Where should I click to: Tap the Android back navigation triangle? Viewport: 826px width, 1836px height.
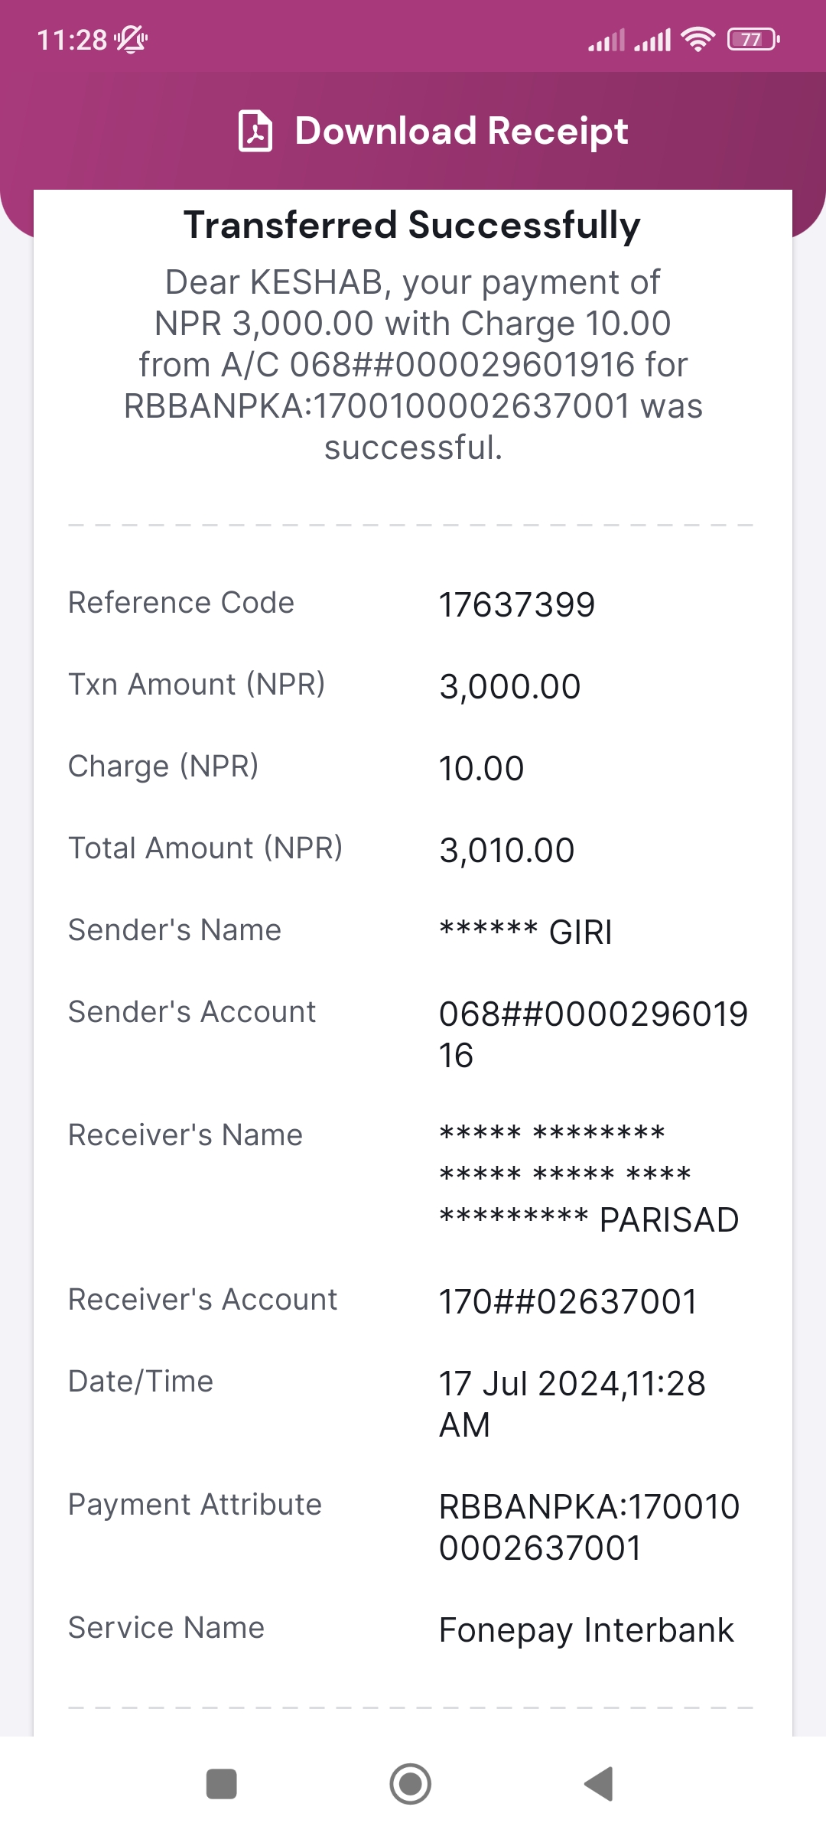(599, 1784)
